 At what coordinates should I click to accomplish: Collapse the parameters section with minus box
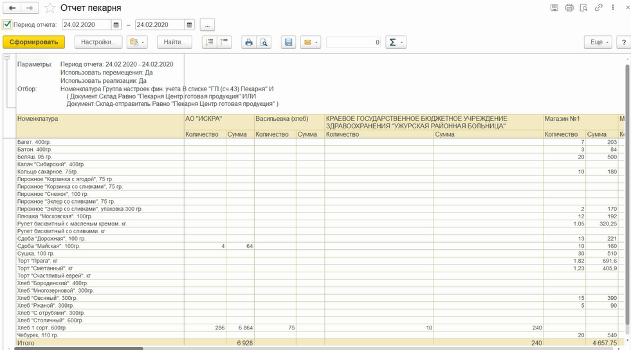pos(7,57)
